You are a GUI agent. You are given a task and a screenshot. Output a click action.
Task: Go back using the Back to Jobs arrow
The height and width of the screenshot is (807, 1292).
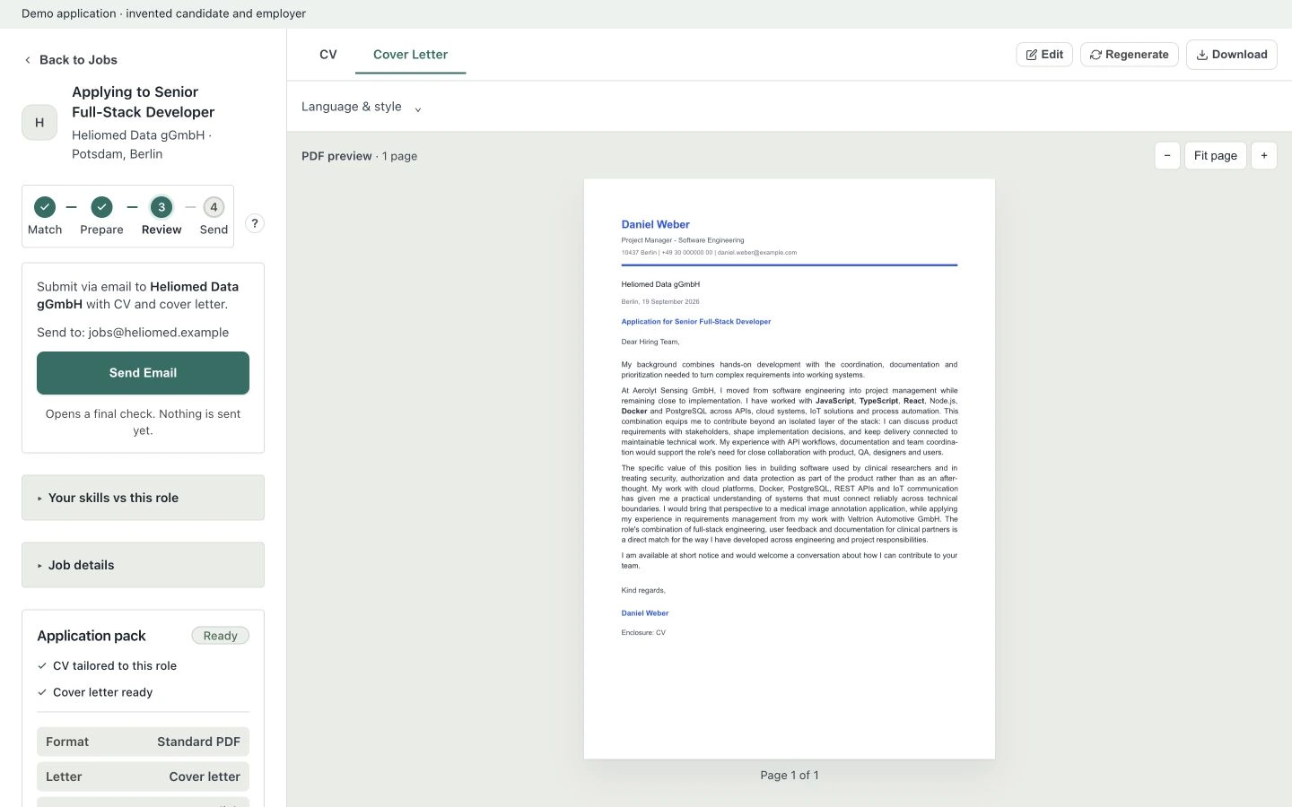(28, 60)
